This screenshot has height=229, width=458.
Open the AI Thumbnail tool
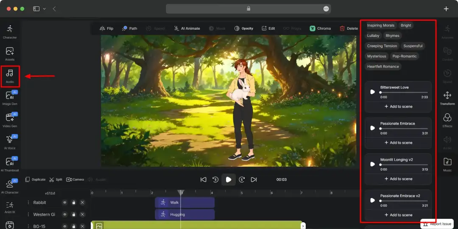click(10, 165)
